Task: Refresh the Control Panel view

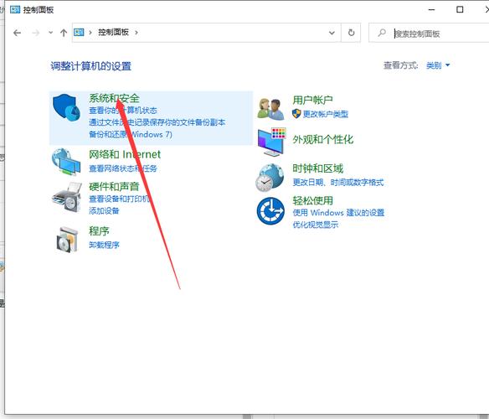Action: point(351,33)
